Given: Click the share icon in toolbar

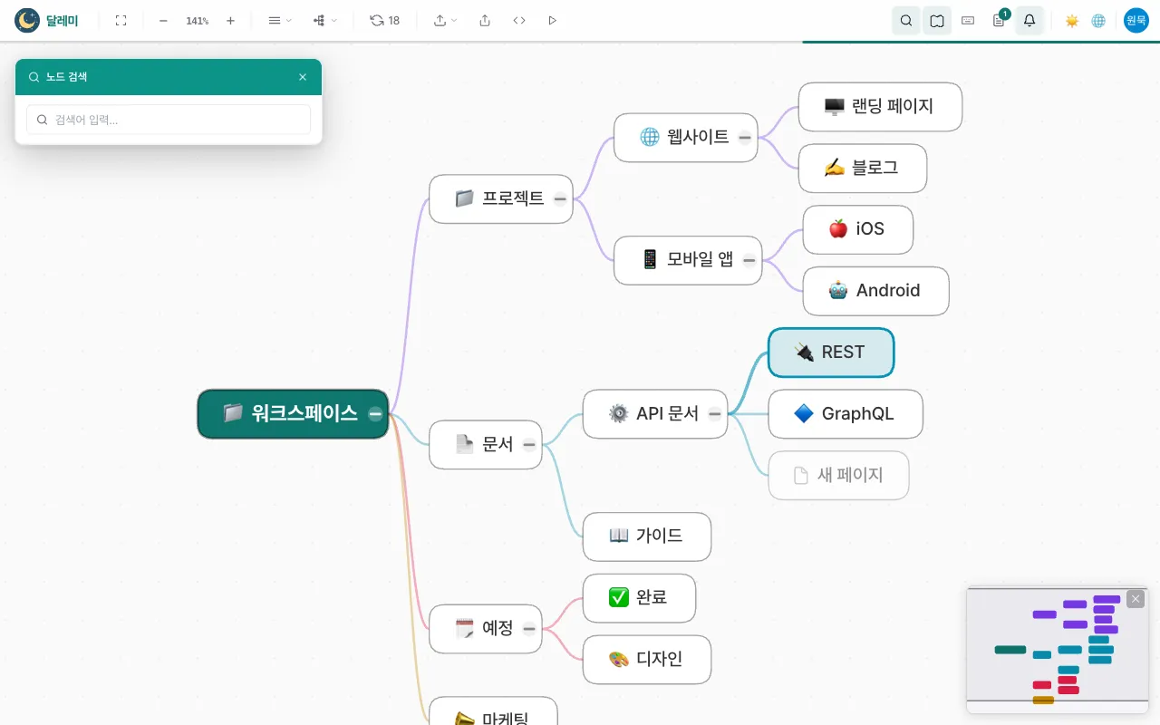Looking at the screenshot, I should pyautogui.click(x=485, y=20).
